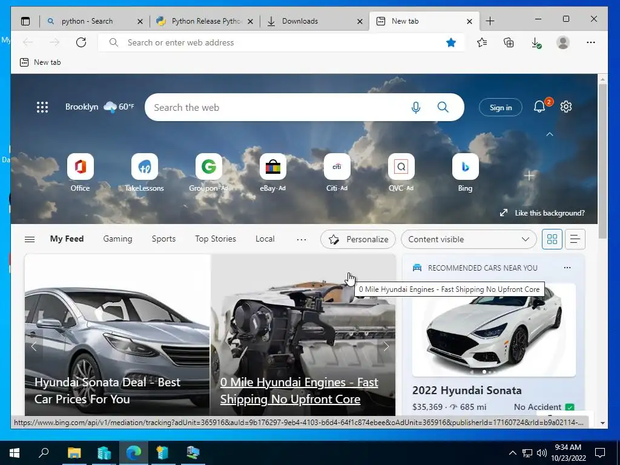Open a new browser tab

click(490, 21)
